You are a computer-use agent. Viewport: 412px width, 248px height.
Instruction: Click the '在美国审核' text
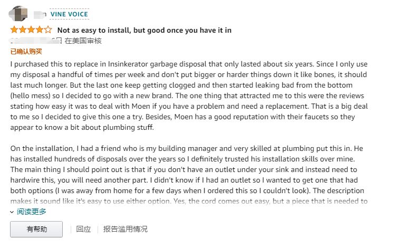(83, 41)
